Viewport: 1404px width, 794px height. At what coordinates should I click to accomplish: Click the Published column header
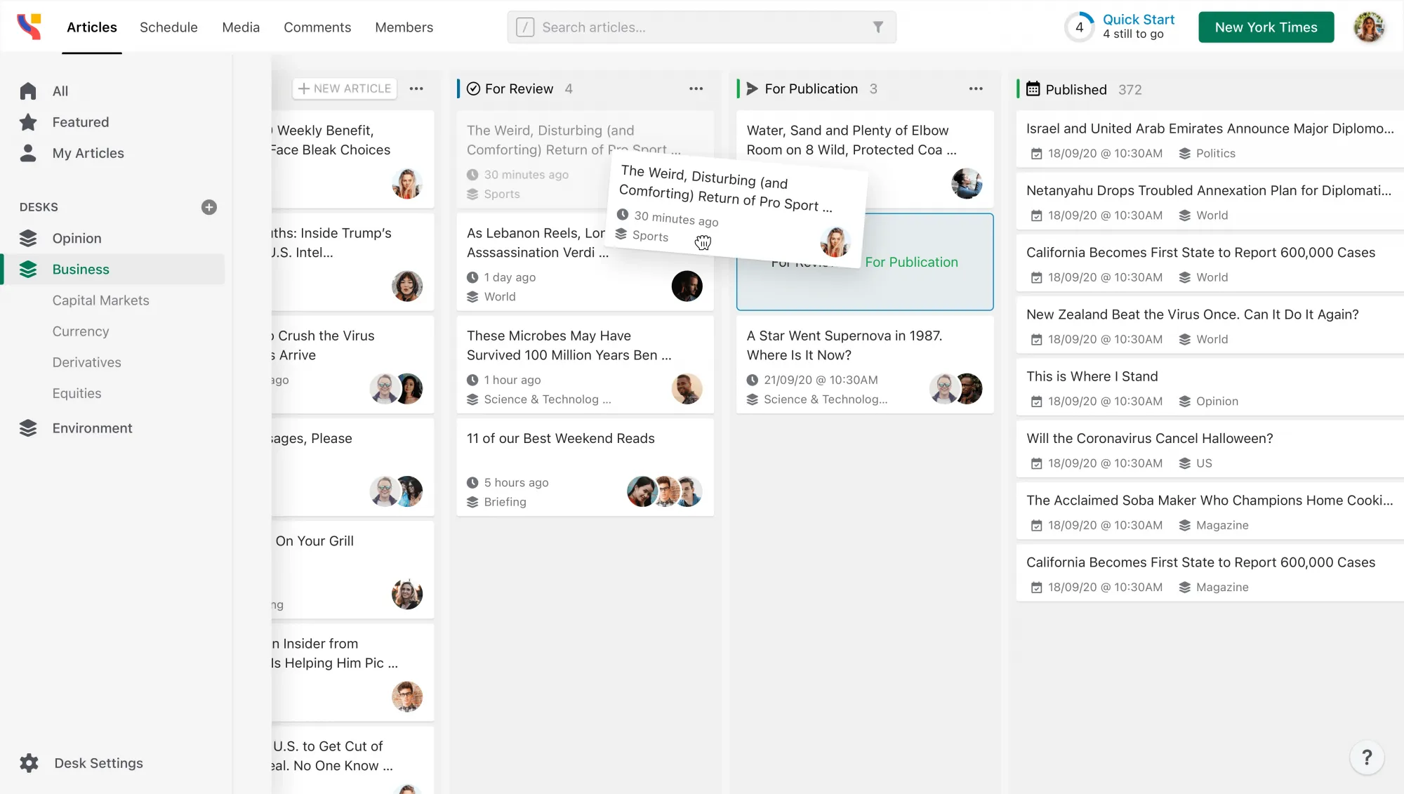[1076, 89]
